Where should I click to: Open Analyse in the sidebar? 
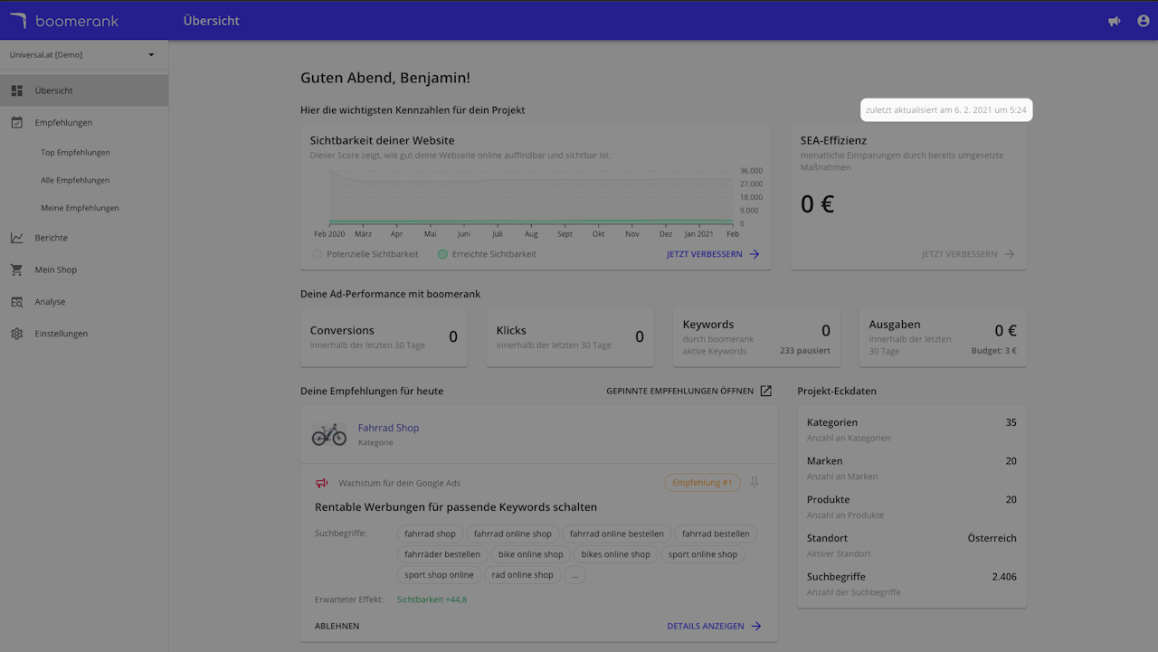click(84, 302)
